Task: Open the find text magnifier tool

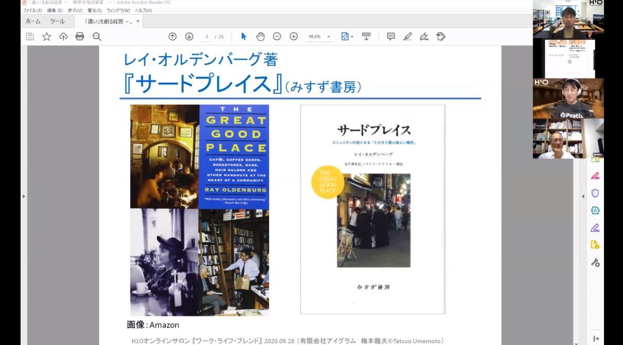Action: [97, 37]
